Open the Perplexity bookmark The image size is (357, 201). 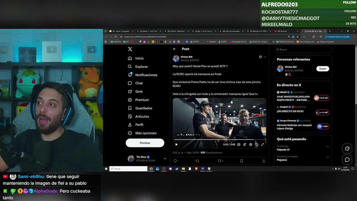tap(211, 42)
